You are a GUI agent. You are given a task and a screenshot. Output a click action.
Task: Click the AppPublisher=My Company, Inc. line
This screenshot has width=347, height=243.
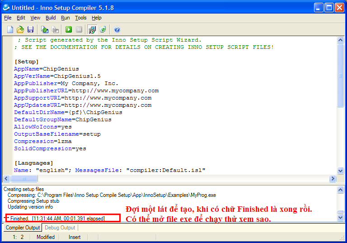(x=66, y=83)
